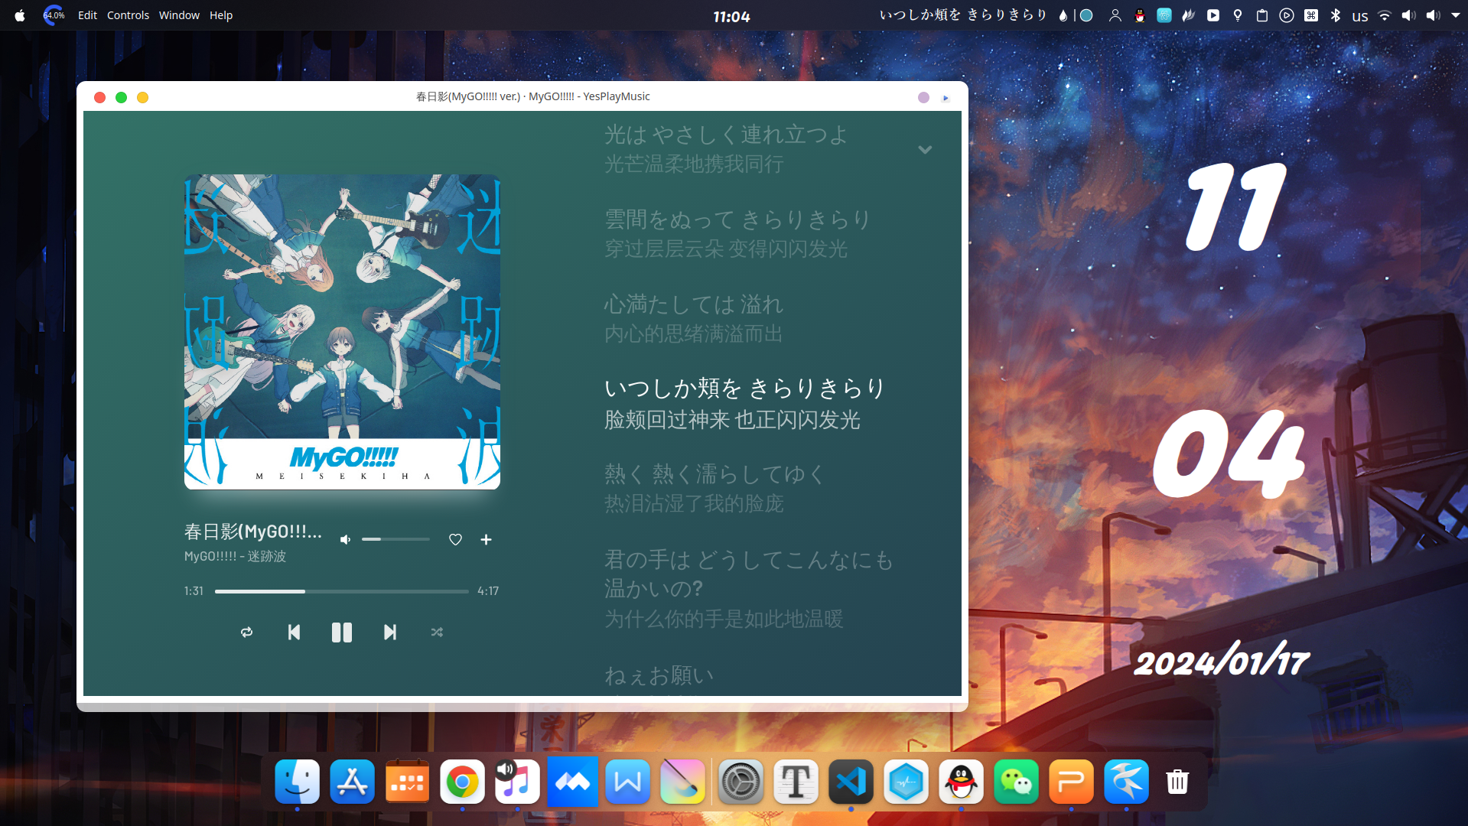Launch Visual Studio Code from dock

(851, 782)
